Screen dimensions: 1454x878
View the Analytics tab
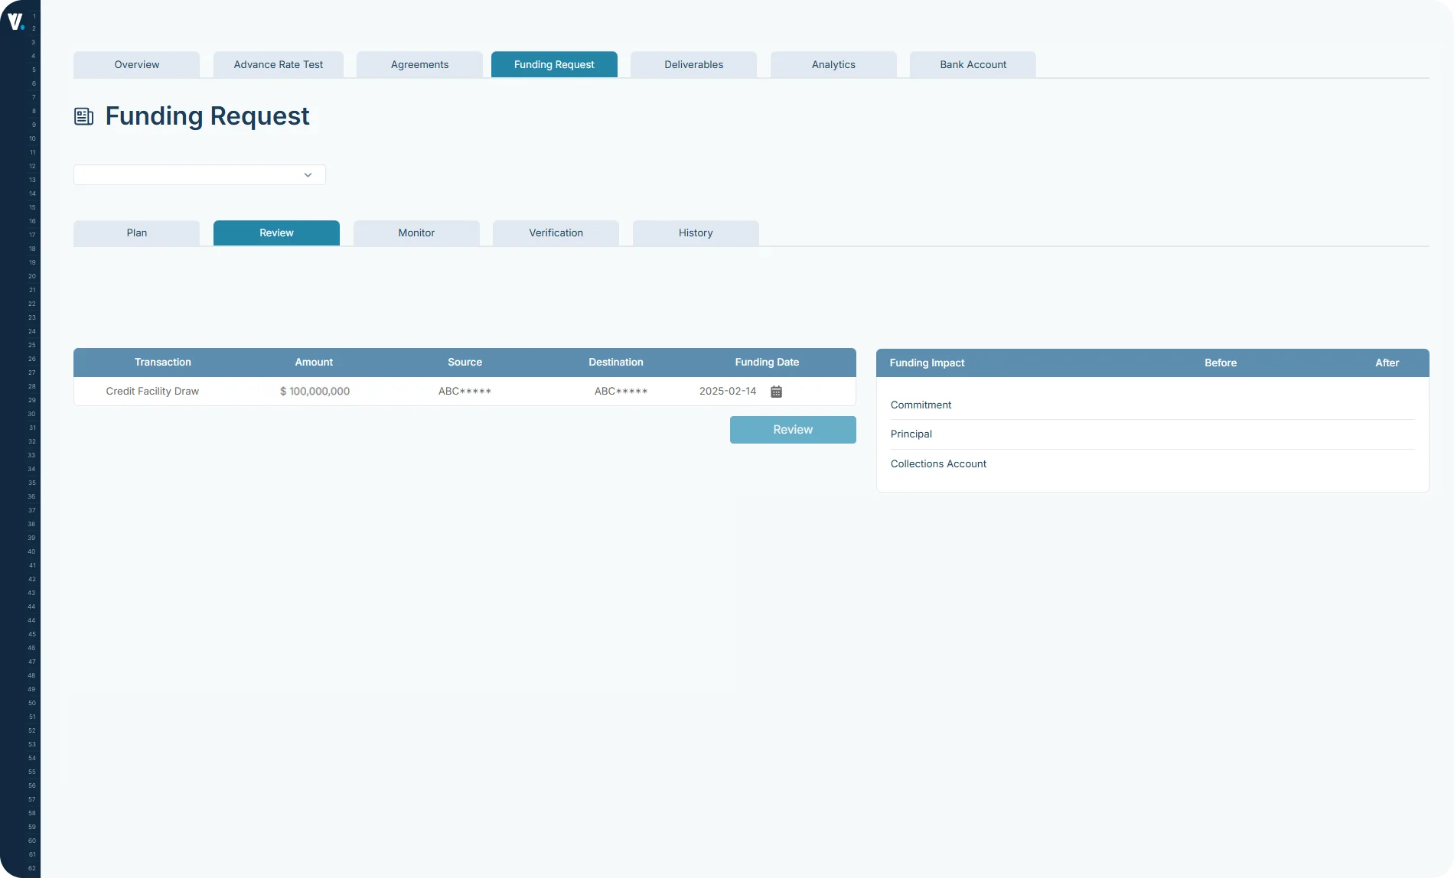click(833, 64)
